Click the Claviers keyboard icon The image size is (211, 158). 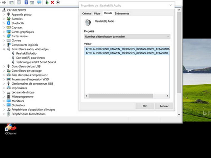[8, 40]
